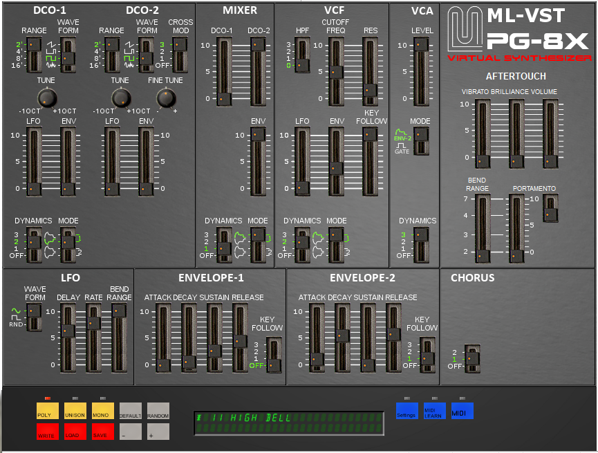Activate the MIDI LEARN button
The image size is (598, 453).
click(435, 411)
